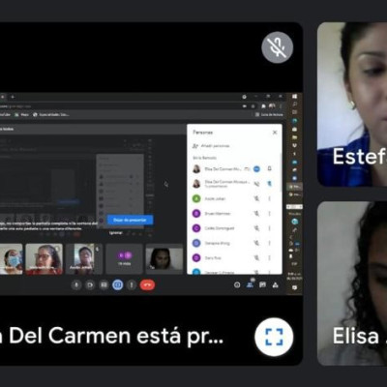Image resolution: width=387 pixels, height=387 pixels.
Task: Open the meeting info icon at bottom right
Action: [x=237, y=284]
